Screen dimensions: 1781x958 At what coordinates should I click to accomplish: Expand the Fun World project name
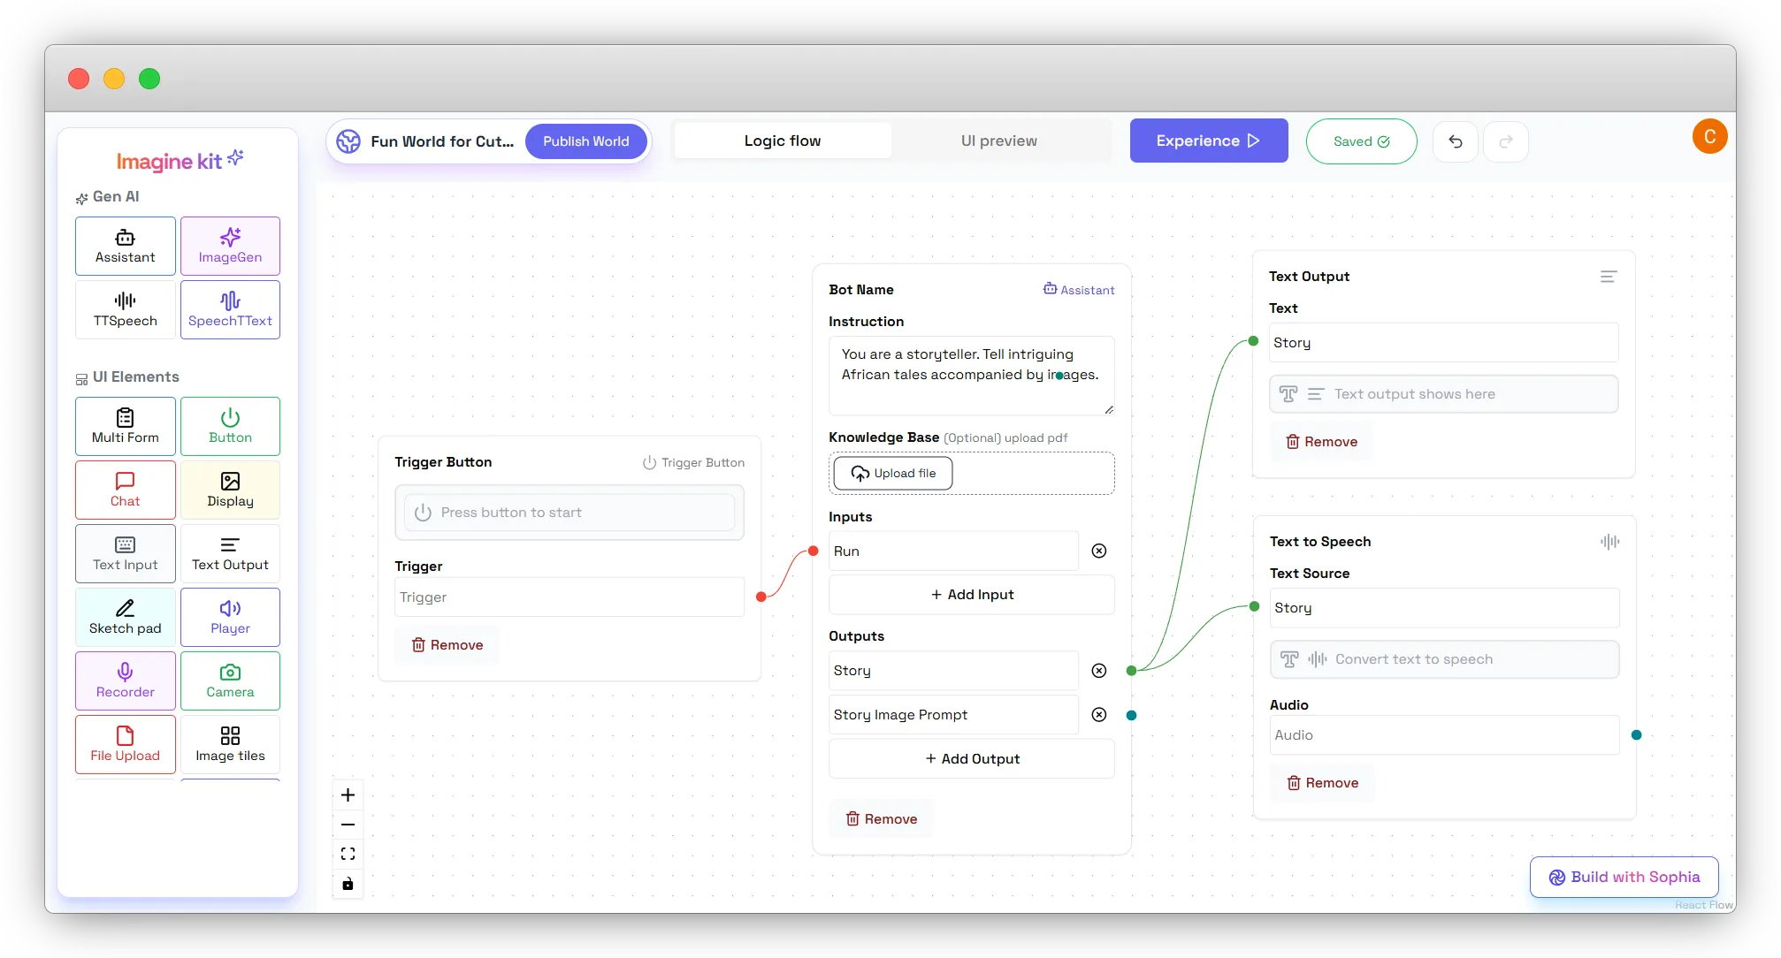(441, 141)
